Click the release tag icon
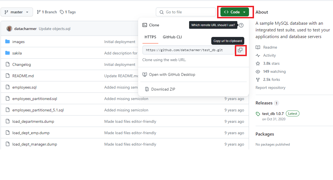Screen dimensions: 333x180 point(258,114)
